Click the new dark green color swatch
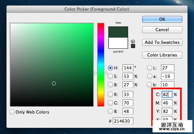Screen dimensions: 194x134 [x=118, y=32]
